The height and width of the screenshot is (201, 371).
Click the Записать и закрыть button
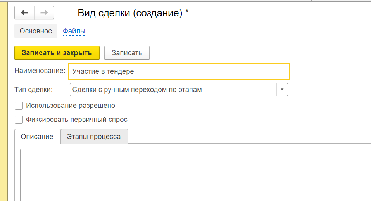57,52
